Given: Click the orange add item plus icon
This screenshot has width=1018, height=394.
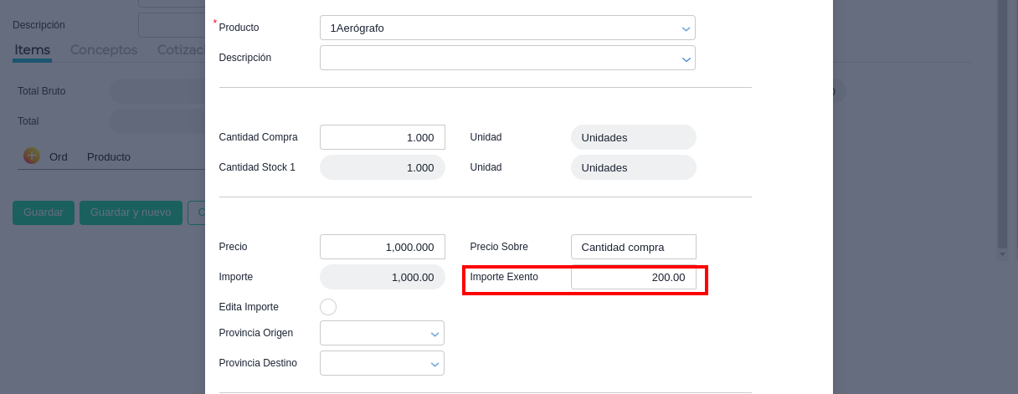Looking at the screenshot, I should [32, 156].
